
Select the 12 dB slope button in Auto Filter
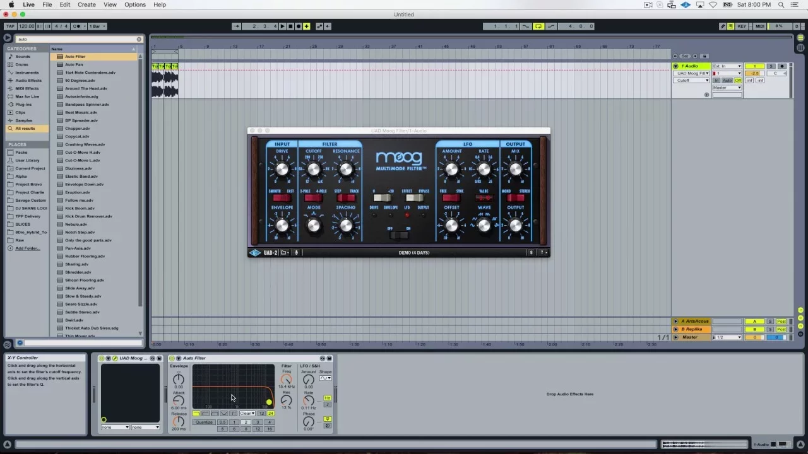[261, 414]
